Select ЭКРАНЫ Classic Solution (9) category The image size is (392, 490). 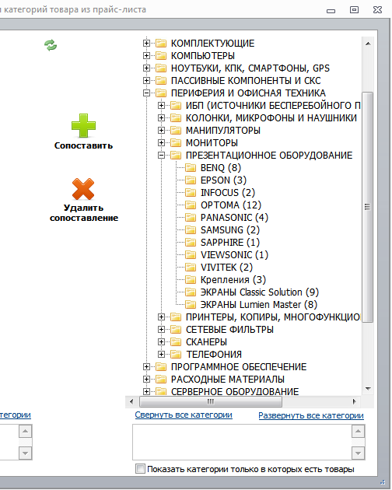pos(260,292)
